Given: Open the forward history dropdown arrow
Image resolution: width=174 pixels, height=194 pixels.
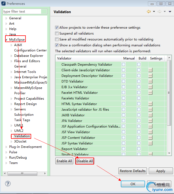Looking at the screenshot, I should click(x=165, y=12).
